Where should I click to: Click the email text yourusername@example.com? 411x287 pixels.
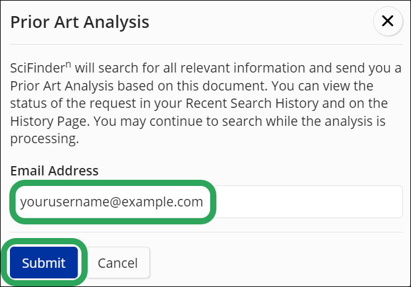(x=111, y=202)
